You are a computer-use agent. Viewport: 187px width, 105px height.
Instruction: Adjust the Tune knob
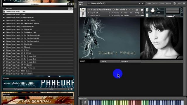(x=153, y=10)
